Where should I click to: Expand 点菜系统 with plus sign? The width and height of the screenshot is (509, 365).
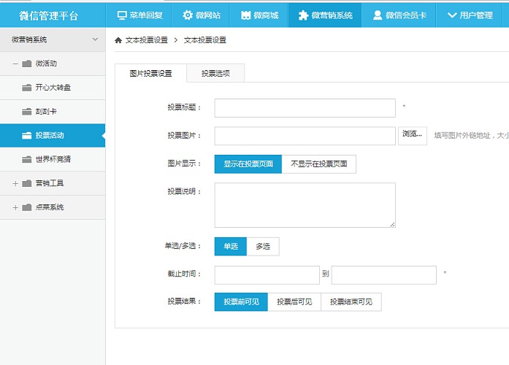coord(15,207)
